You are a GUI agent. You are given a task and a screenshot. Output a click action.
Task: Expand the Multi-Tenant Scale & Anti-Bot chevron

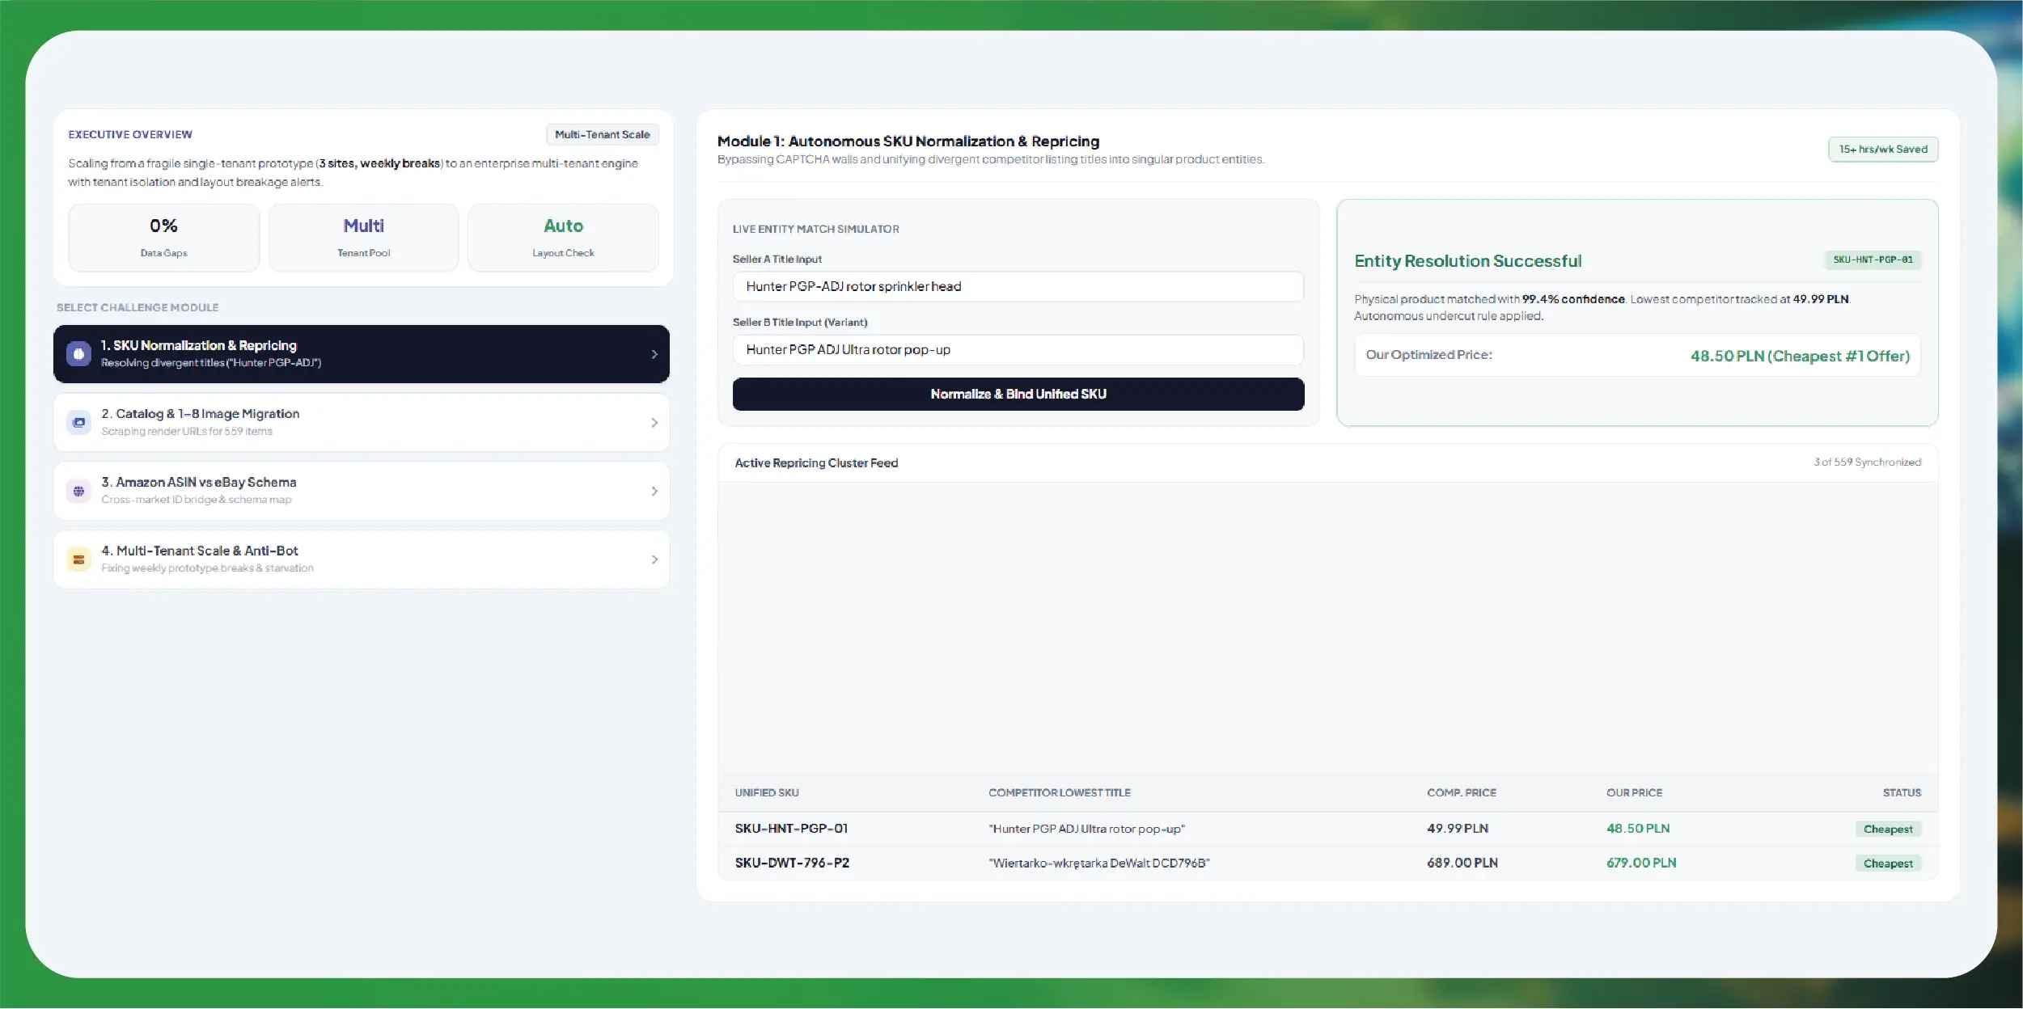pos(654,559)
